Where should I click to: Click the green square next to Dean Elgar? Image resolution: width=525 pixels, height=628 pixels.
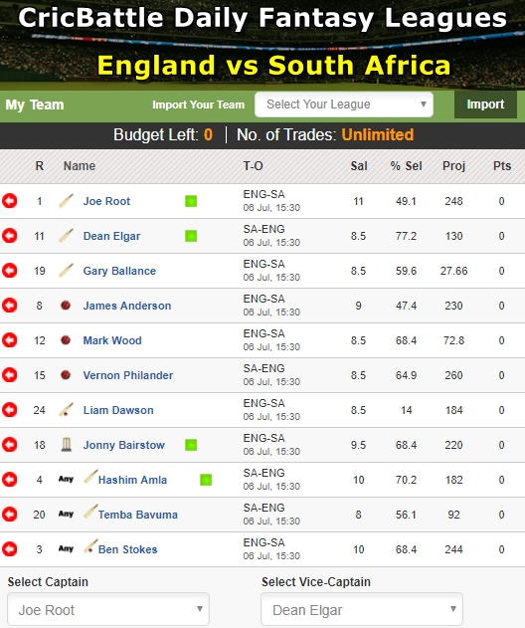(x=191, y=236)
